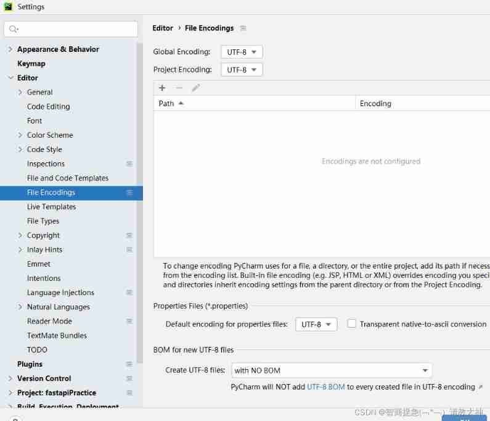Expand Appearance & Behavior section
490x421 pixels.
10,49
